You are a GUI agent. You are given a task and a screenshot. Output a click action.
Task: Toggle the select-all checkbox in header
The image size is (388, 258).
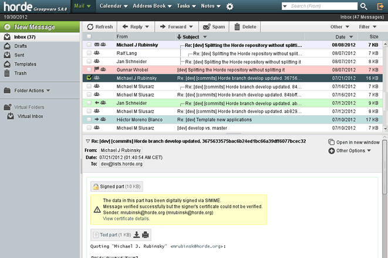pyautogui.click(x=89, y=36)
